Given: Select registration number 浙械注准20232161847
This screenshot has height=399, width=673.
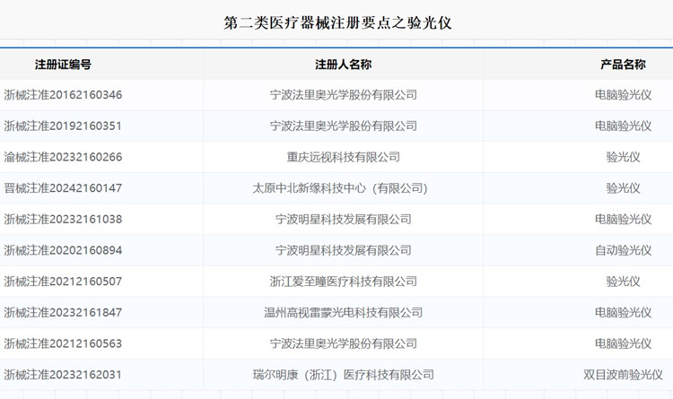Looking at the screenshot, I should pyautogui.click(x=63, y=312).
